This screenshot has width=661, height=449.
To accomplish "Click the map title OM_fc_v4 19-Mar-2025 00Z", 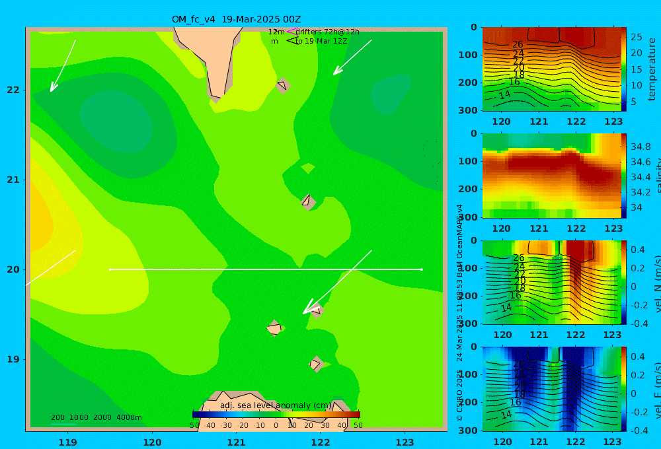I will click(x=236, y=19).
